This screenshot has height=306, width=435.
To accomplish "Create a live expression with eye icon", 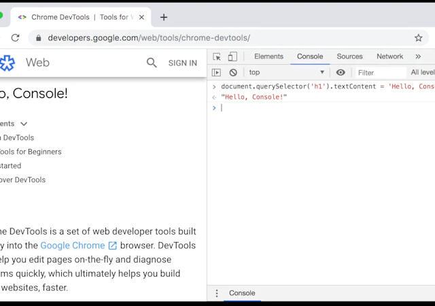I will click(x=341, y=72).
